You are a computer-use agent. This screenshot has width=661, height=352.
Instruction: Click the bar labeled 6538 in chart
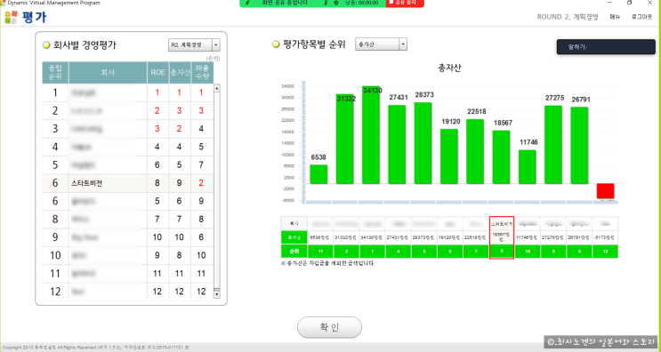(318, 174)
